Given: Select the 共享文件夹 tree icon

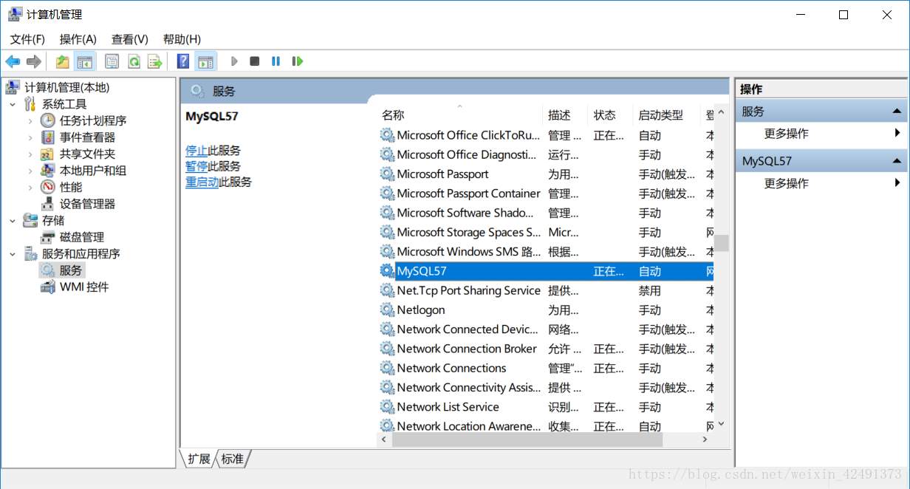Looking at the screenshot, I should [x=47, y=154].
